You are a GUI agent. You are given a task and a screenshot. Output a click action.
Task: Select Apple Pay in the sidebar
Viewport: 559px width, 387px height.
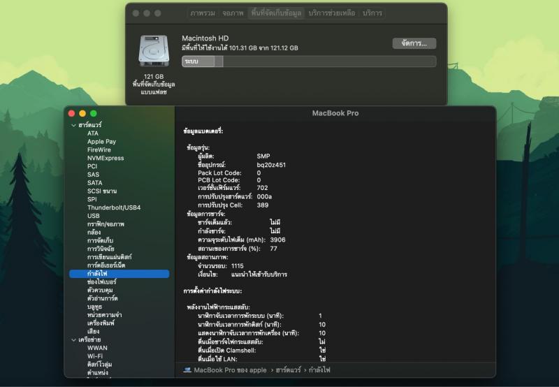(101, 142)
